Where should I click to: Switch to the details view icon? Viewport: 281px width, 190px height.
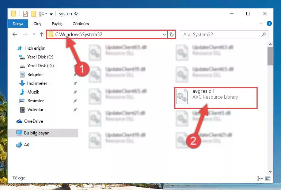pyautogui.click(x=260, y=178)
